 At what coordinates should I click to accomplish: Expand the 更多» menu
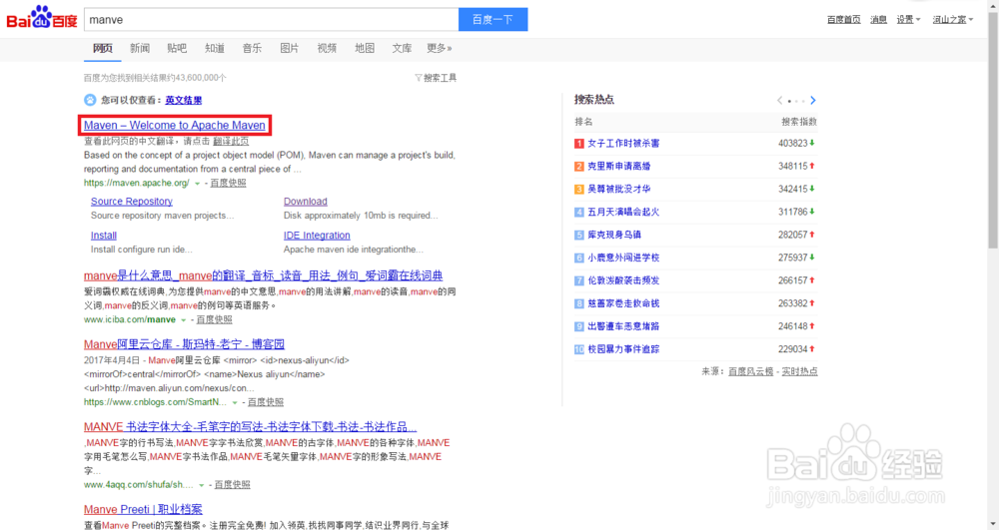point(439,48)
